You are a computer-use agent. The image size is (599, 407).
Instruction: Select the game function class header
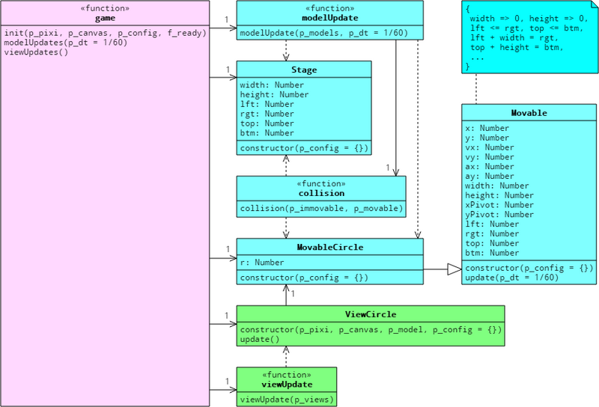(x=105, y=13)
